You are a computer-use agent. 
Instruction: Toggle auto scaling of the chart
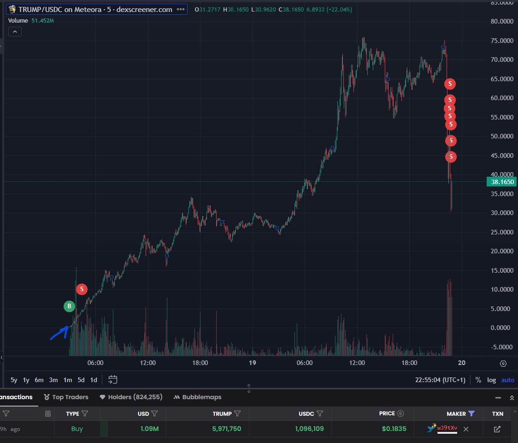click(x=507, y=380)
